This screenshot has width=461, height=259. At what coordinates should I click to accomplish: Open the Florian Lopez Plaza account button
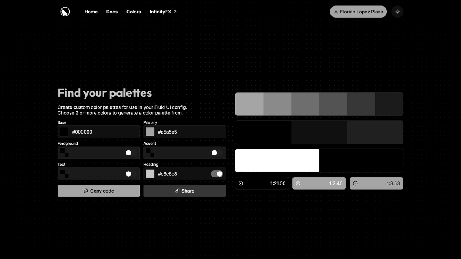pyautogui.click(x=358, y=12)
